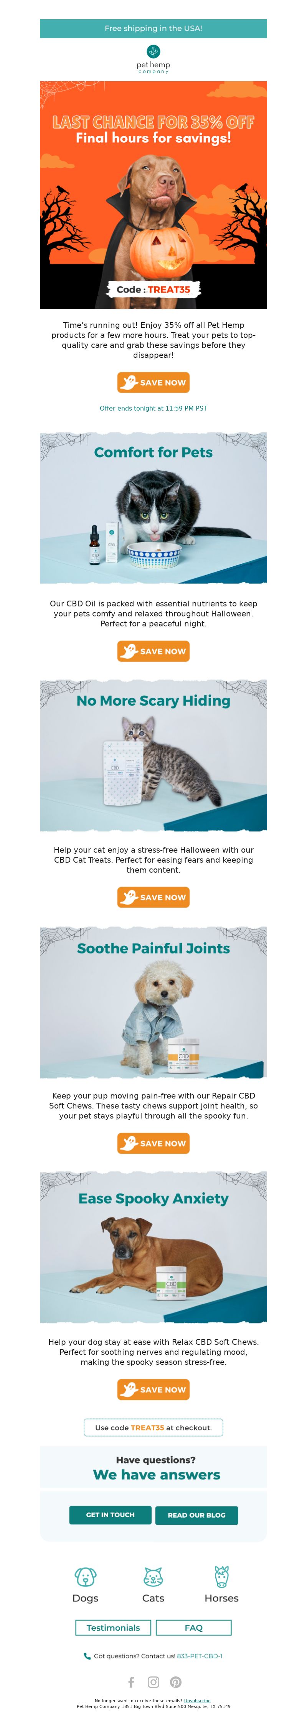Image resolution: width=307 pixels, height=1728 pixels.
Task: Click the Unsubscribe link
Action: pos(197,1701)
